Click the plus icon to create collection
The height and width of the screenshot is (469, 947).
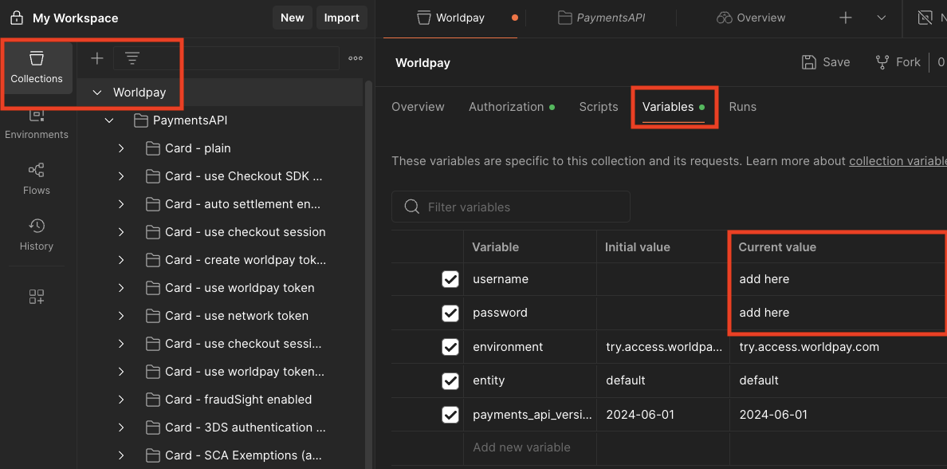click(x=97, y=58)
